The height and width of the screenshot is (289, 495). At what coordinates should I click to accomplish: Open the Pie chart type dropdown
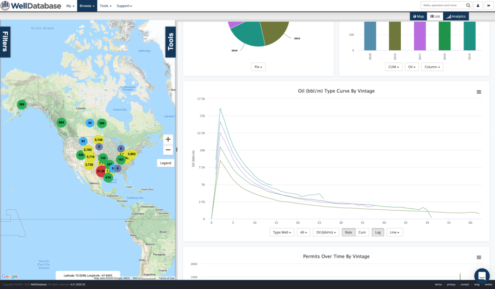(x=258, y=67)
